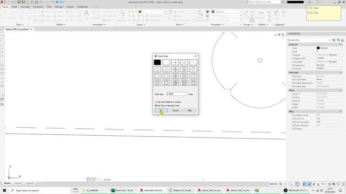Click the color wheel icon in Properties ribbon panel

[x=208, y=11]
